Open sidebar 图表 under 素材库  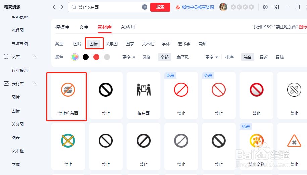click(x=16, y=138)
